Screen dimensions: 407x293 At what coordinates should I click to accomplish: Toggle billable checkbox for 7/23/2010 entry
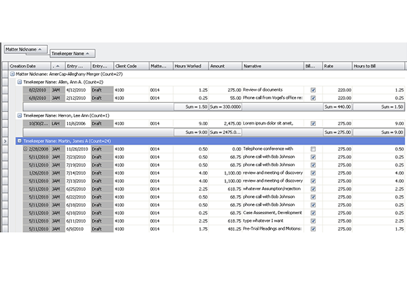coord(313,157)
